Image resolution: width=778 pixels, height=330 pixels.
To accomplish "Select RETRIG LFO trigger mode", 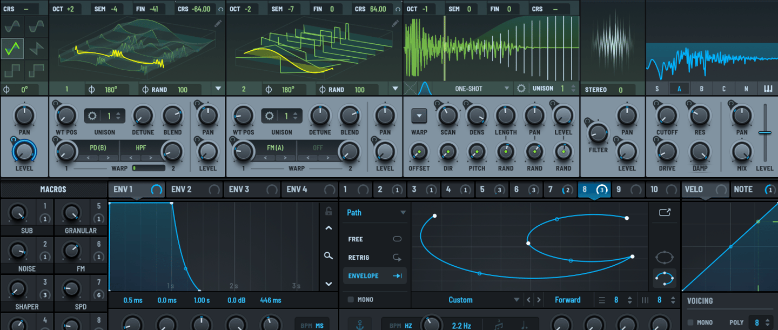I will pos(375,258).
